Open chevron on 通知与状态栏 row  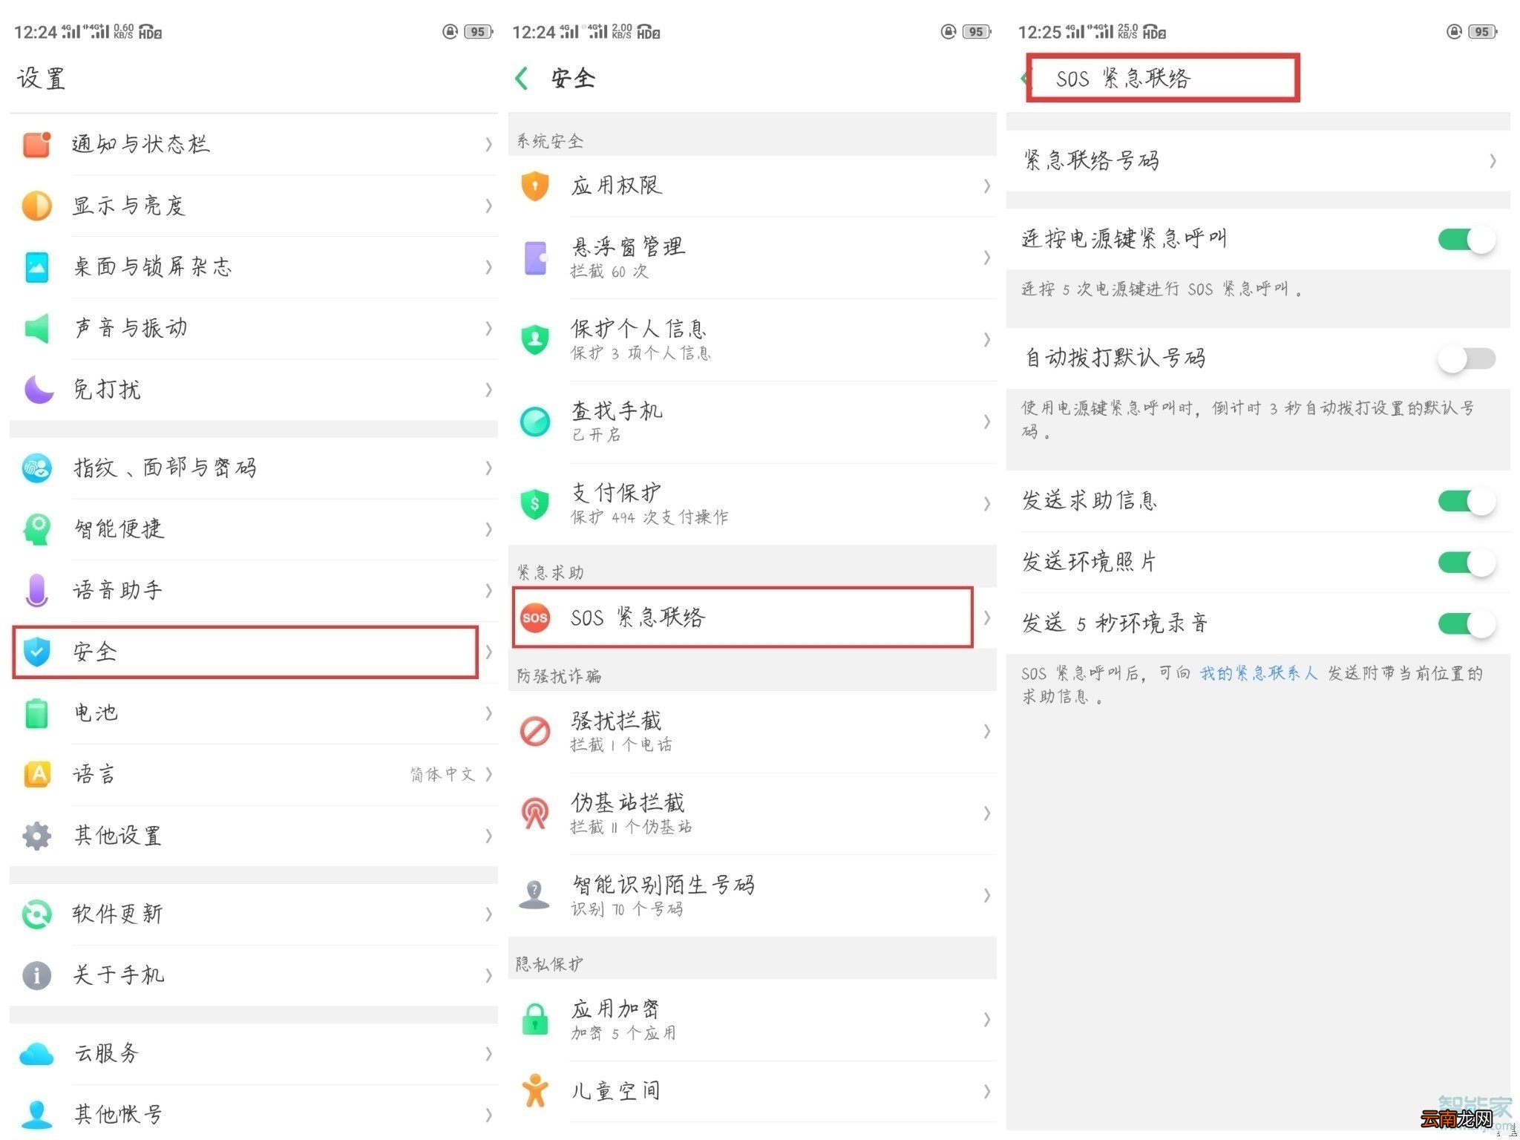(488, 145)
